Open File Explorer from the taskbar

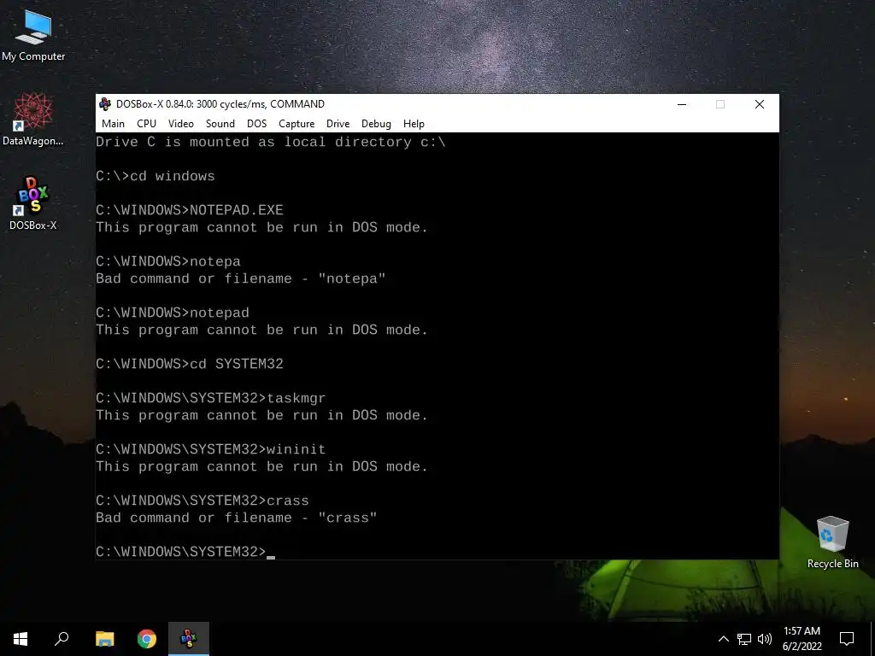point(104,639)
